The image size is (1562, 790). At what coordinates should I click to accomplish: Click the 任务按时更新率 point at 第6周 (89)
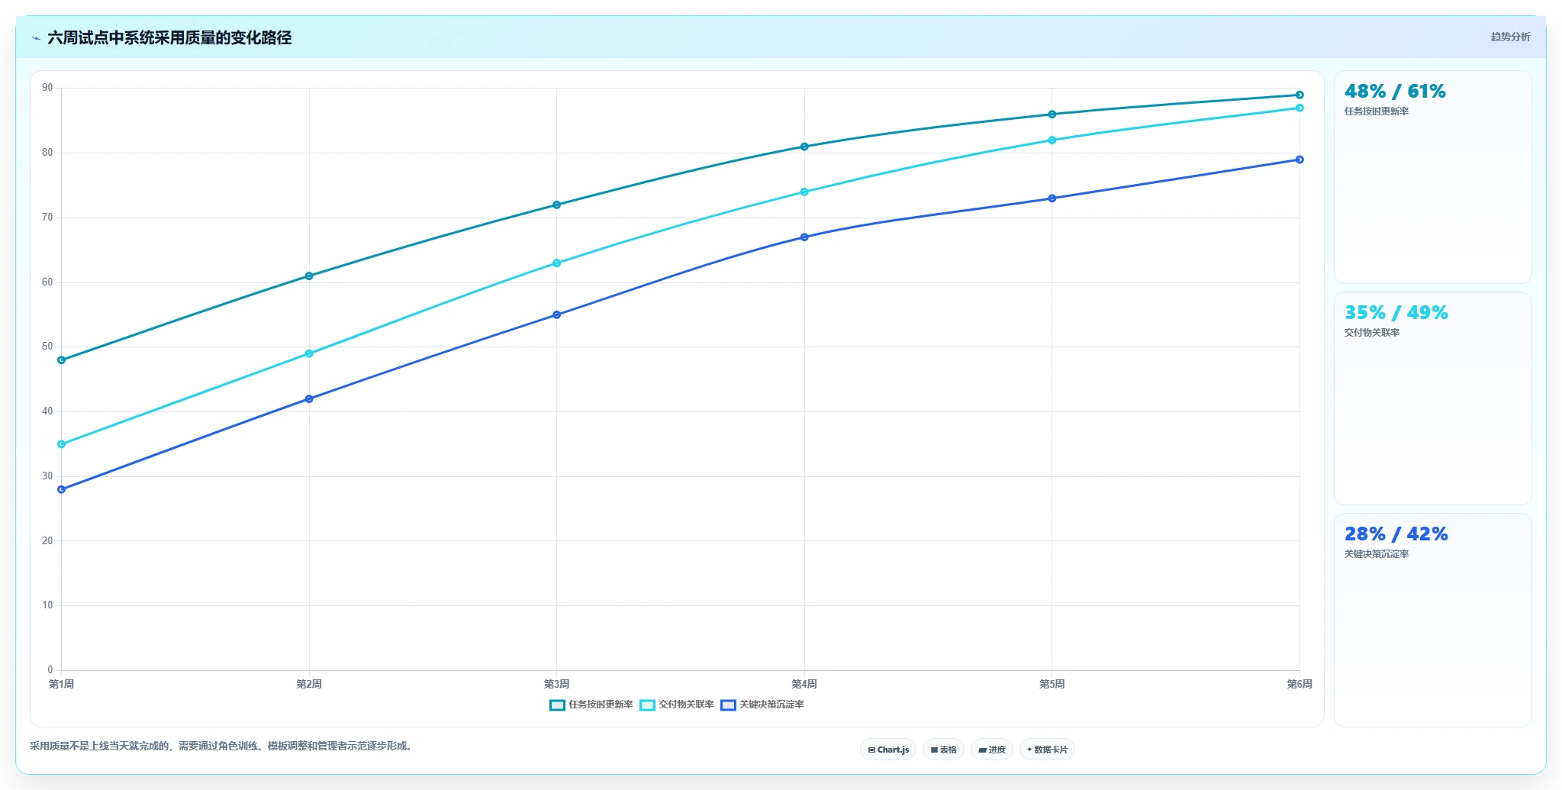point(1300,95)
